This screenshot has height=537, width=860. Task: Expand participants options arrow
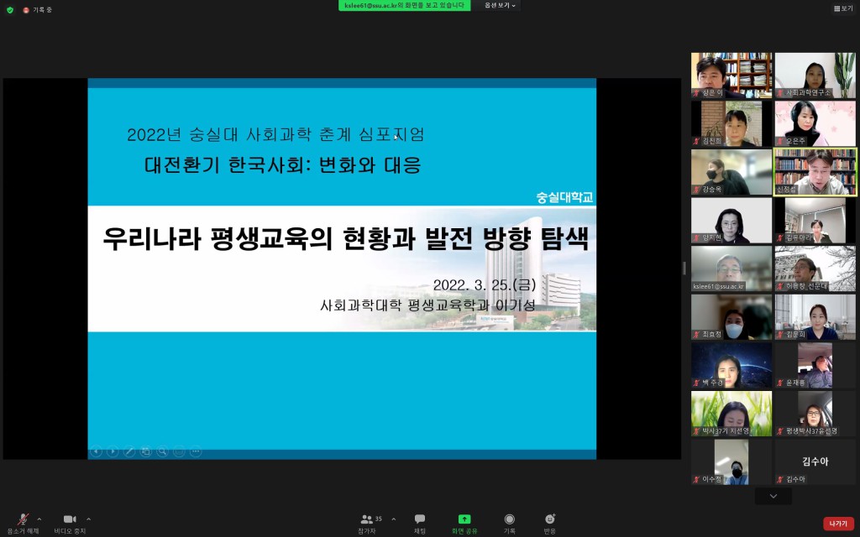tap(393, 519)
